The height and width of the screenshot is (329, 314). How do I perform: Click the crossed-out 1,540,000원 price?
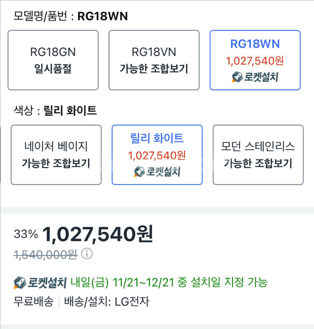tap(45, 254)
